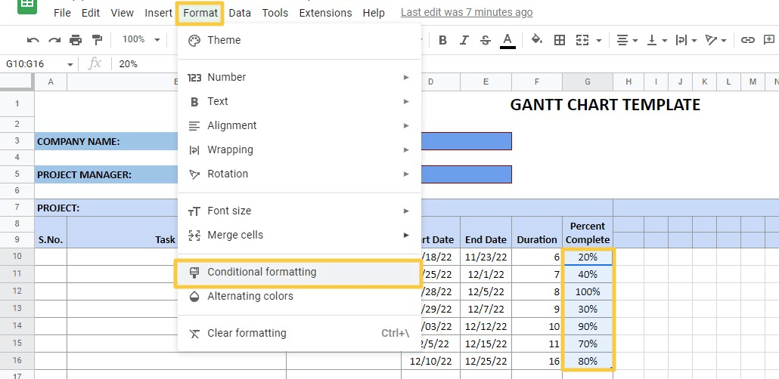Expand Wrapping submenu
The height and width of the screenshot is (379, 779).
(x=299, y=149)
